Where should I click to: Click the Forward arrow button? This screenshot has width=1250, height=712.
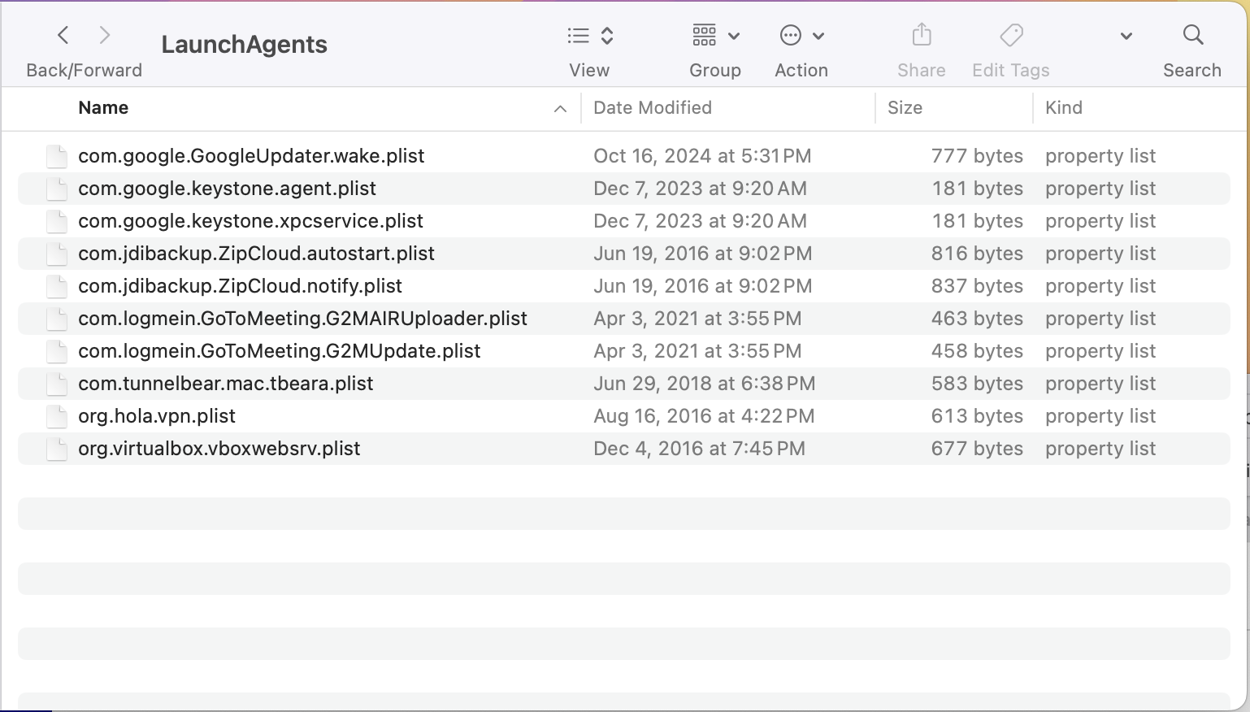click(x=104, y=35)
